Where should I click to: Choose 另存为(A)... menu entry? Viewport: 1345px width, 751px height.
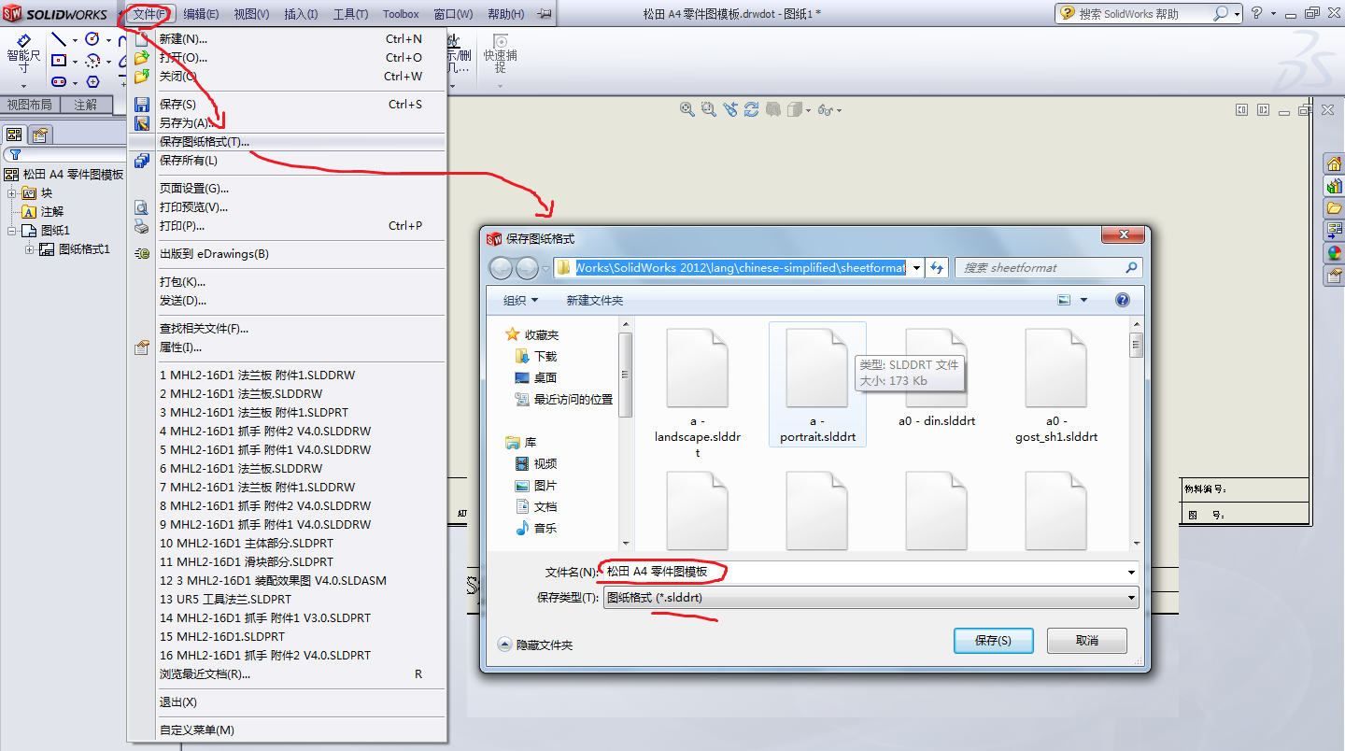click(x=288, y=123)
